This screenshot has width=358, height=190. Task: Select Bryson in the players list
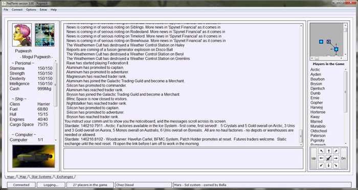316,84
